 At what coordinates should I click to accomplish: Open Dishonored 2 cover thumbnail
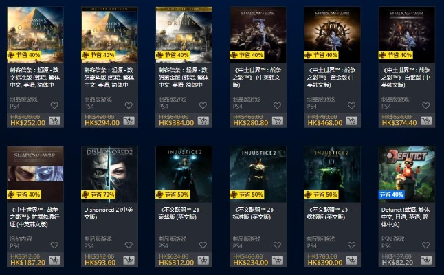pyautogui.click(x=109, y=174)
